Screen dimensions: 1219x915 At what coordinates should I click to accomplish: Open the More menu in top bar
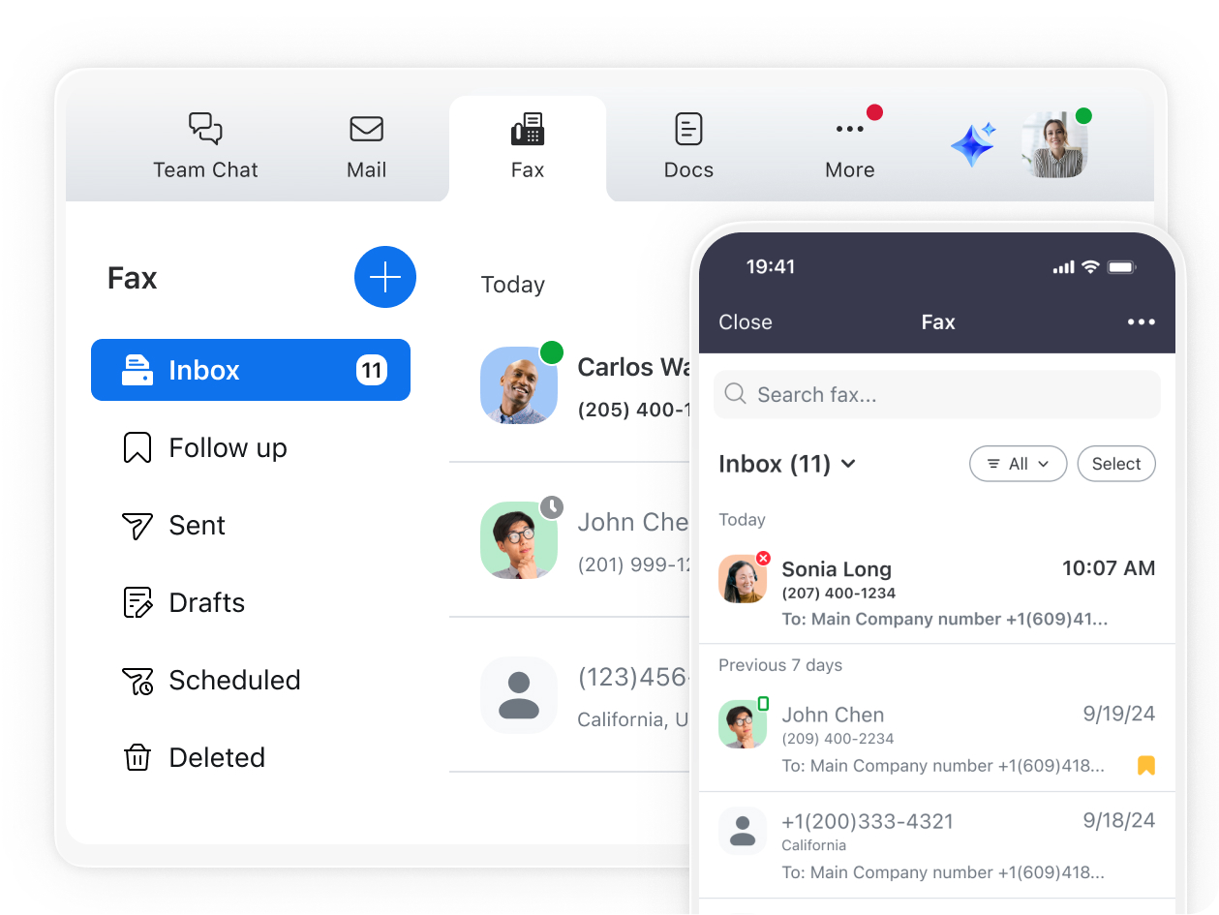(x=849, y=145)
